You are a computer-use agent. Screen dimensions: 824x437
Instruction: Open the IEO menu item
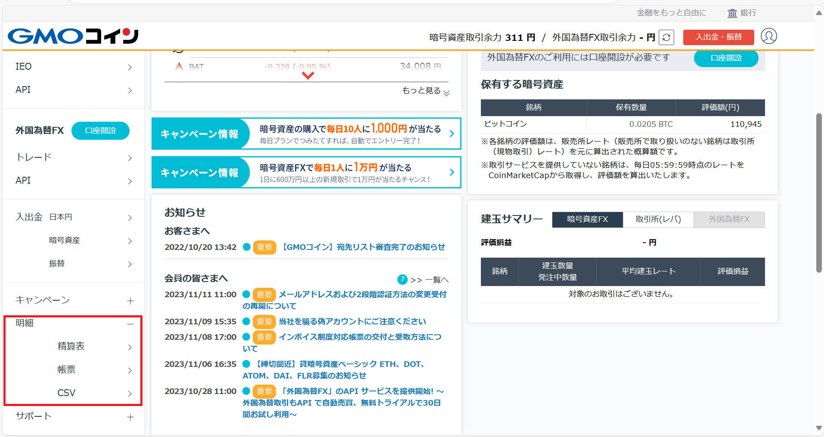74,67
